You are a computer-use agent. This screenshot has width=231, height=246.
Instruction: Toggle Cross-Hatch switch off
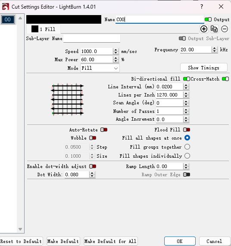click(x=225, y=79)
